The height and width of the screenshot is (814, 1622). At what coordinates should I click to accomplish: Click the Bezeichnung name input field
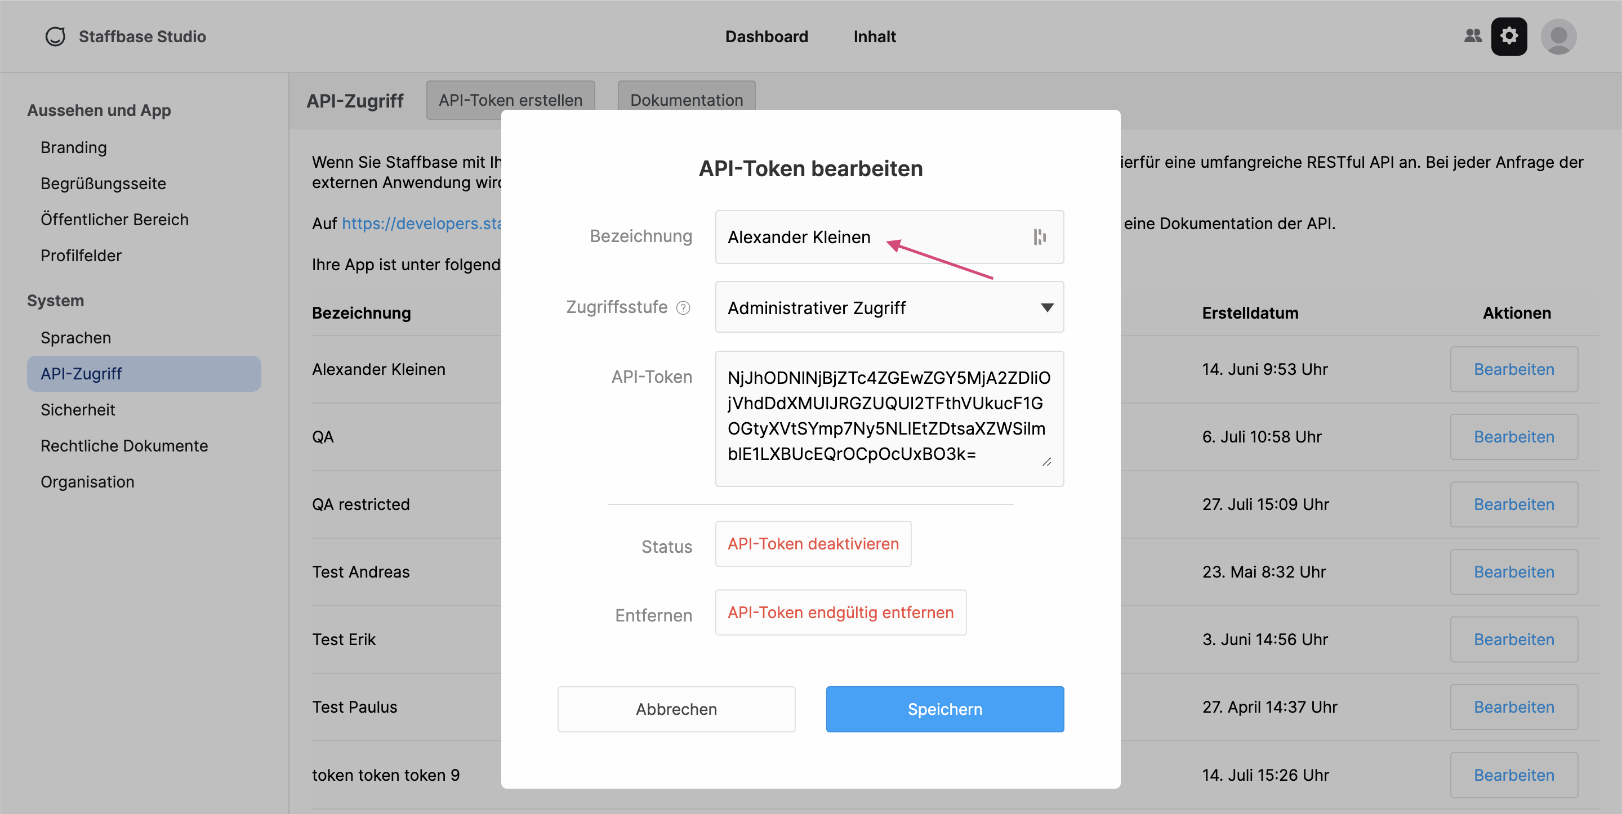[889, 238]
